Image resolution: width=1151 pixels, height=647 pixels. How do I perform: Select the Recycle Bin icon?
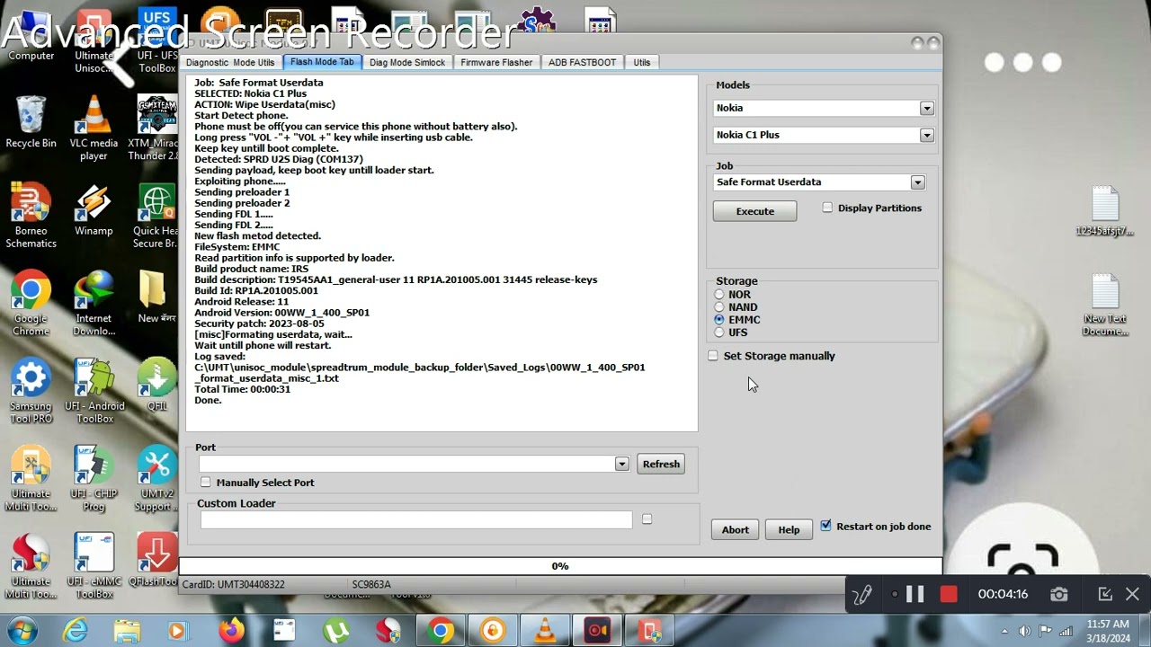(x=31, y=122)
